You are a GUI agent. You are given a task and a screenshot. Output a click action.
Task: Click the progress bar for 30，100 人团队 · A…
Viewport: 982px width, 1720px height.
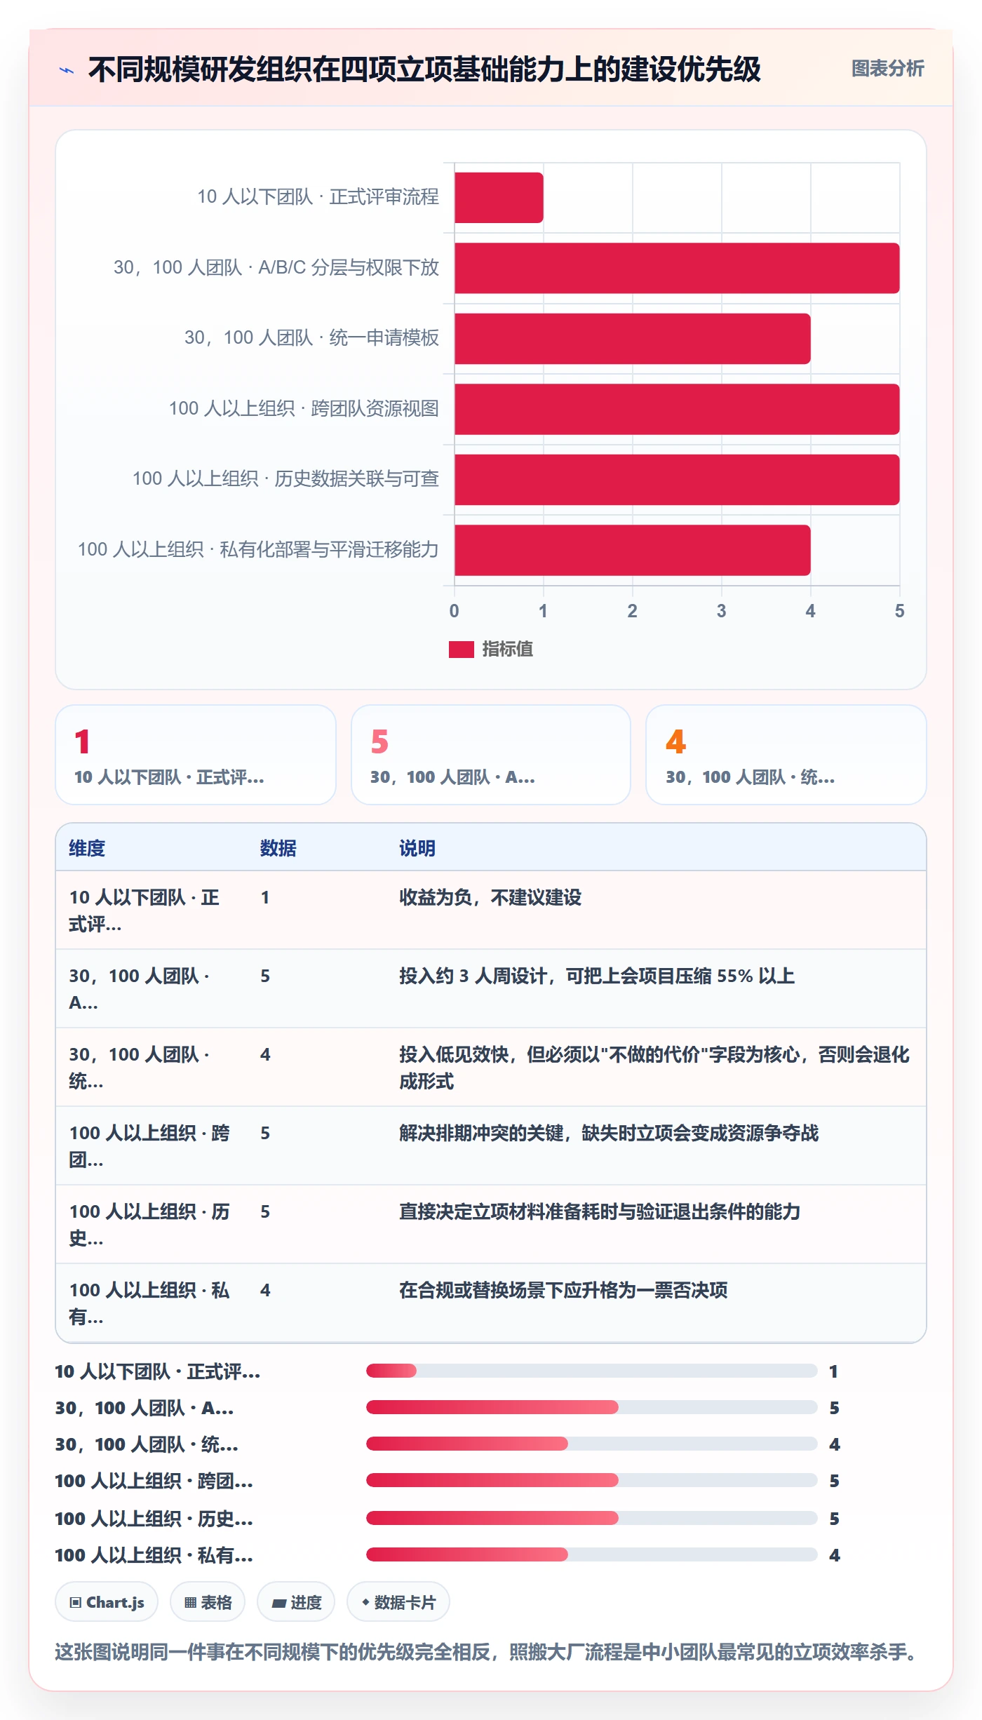(x=592, y=1407)
